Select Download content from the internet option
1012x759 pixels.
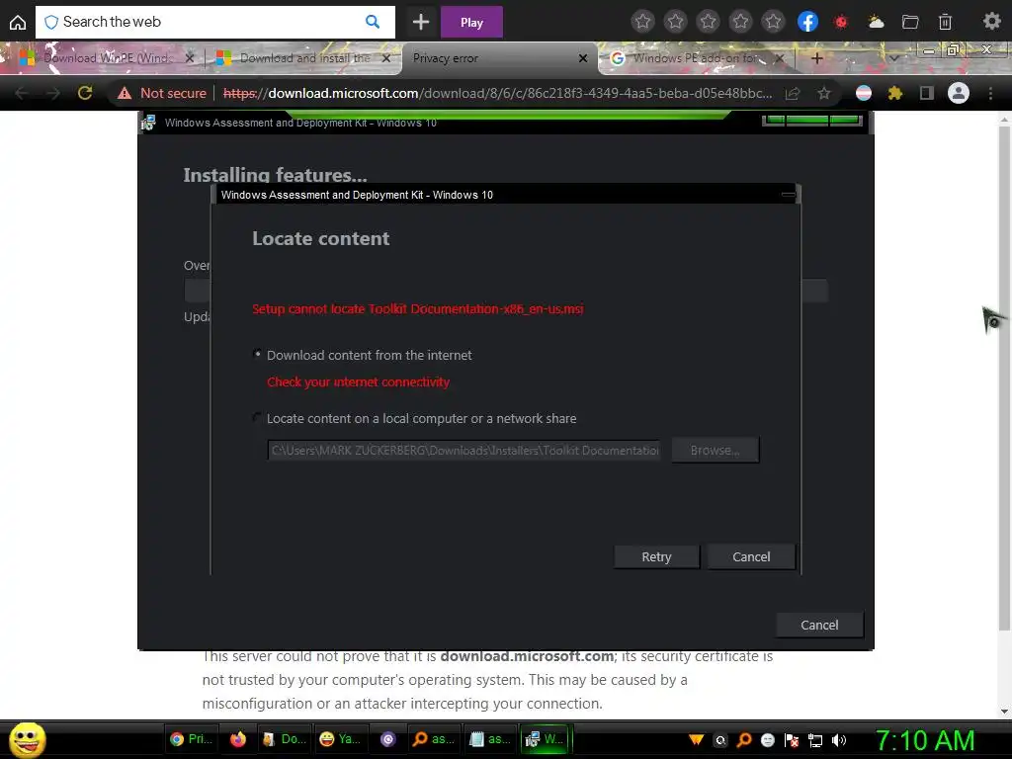coord(258,354)
